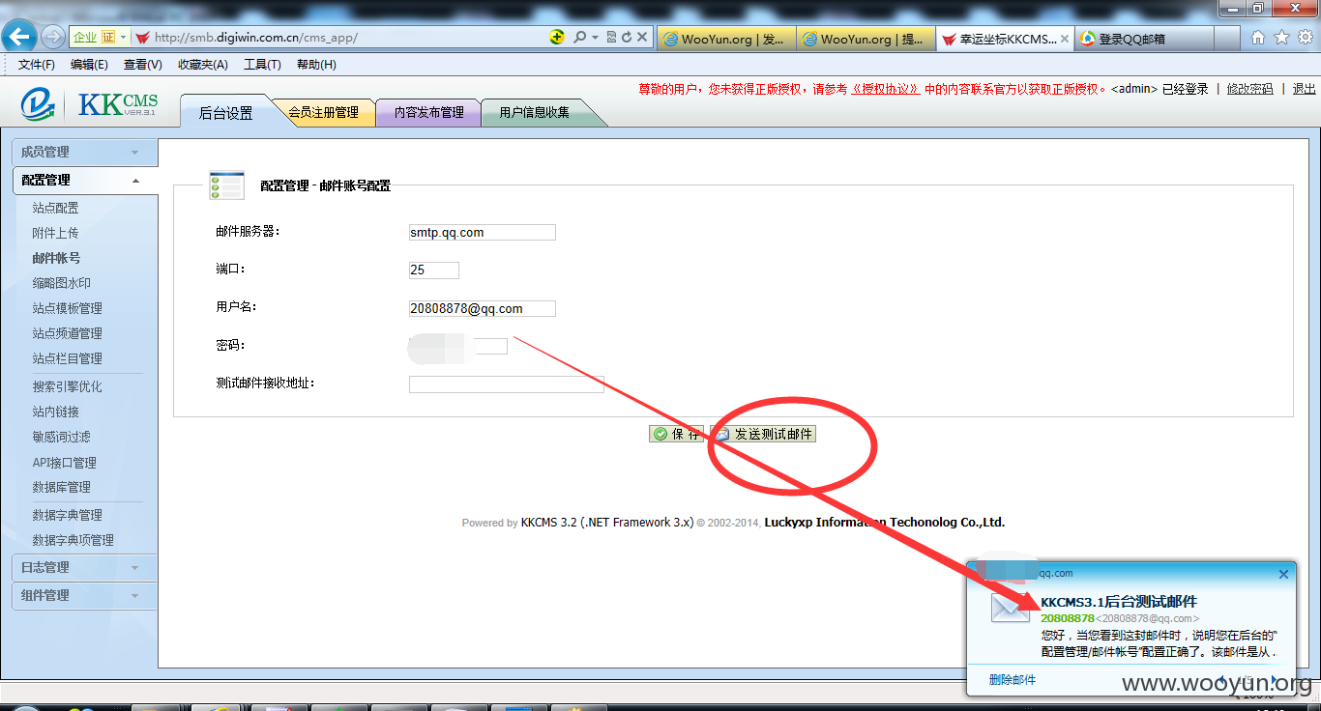
Task: Click the compatibility view icon
Action: [611, 38]
